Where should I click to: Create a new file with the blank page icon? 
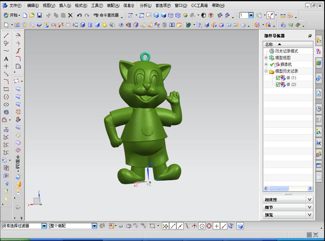(x=25, y=15)
